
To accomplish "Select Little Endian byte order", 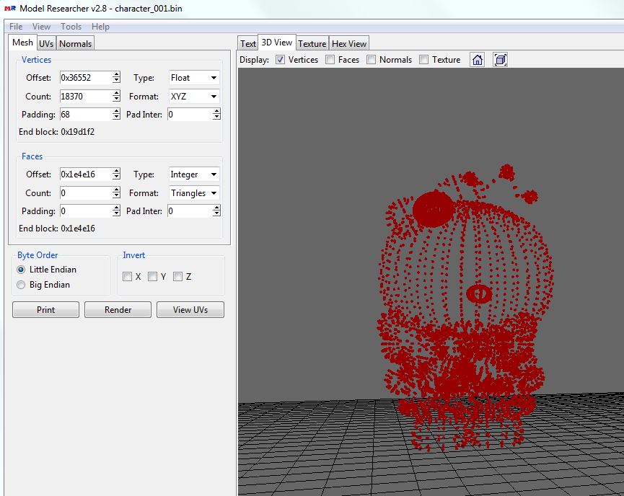I will pyautogui.click(x=21, y=270).
